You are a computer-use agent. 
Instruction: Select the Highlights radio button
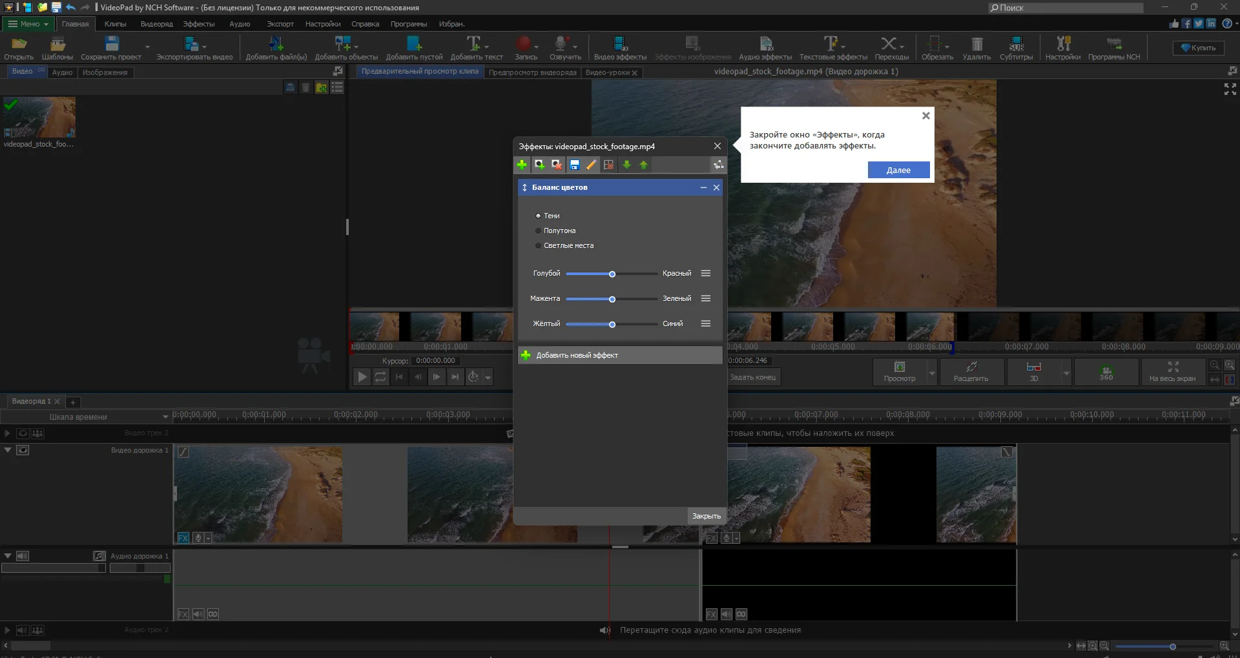coord(538,246)
